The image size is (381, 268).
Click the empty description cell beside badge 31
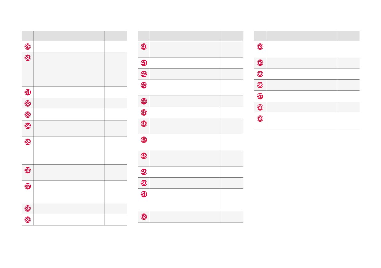coord(69,92)
